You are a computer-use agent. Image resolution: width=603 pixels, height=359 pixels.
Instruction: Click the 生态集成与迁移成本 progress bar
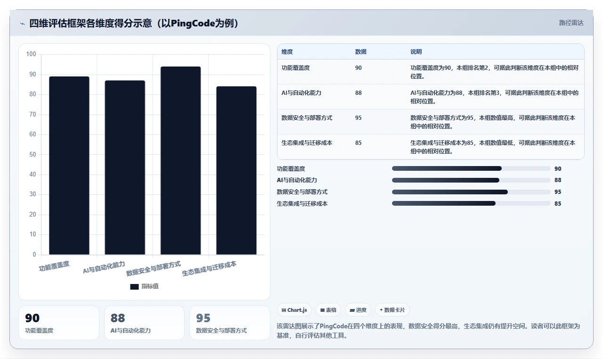click(x=471, y=203)
